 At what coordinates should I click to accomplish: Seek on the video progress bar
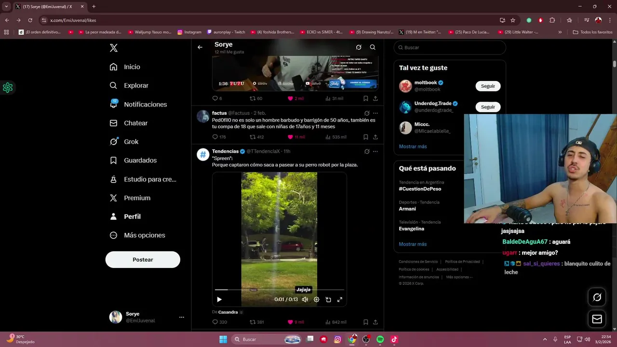coord(280,290)
